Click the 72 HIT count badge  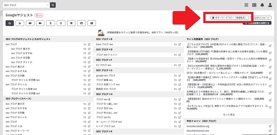tap(39, 15)
